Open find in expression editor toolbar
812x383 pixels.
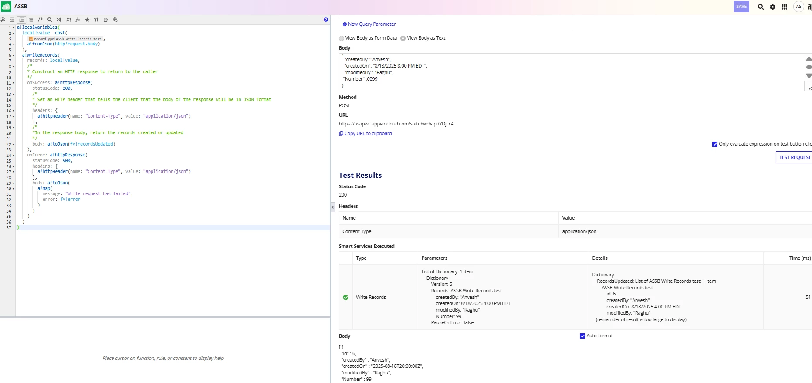(x=50, y=20)
